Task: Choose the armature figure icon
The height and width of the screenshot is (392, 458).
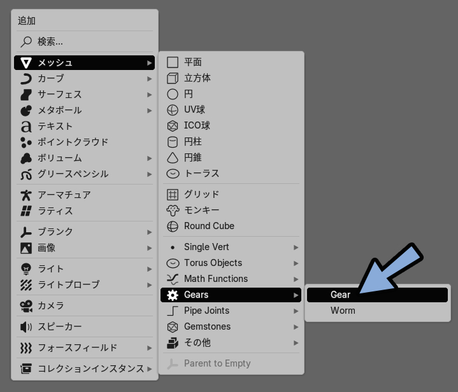Action: [26, 195]
